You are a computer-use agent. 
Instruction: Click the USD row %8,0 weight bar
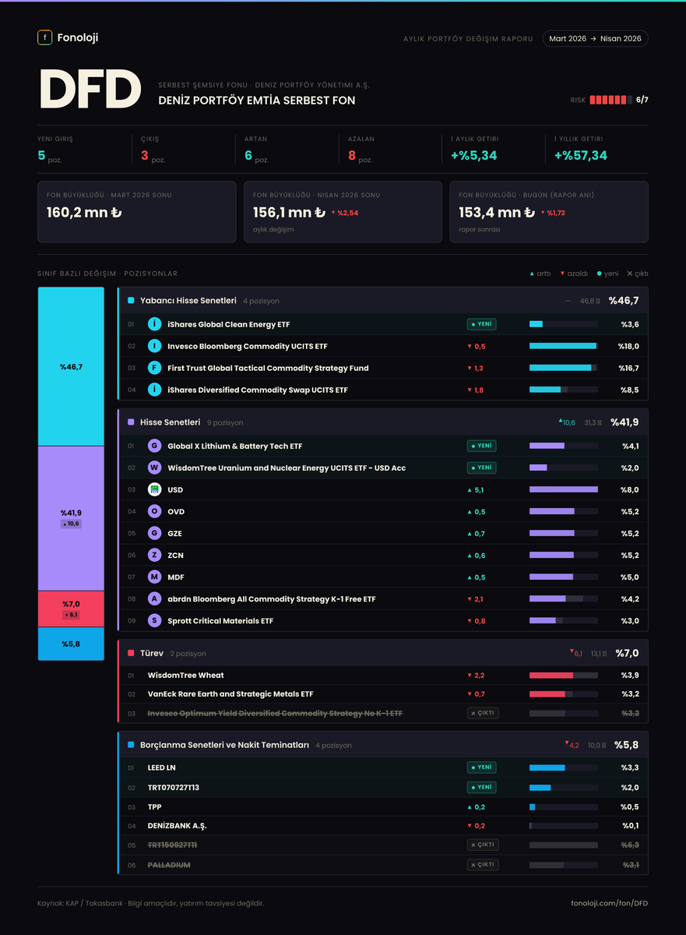[x=564, y=489]
